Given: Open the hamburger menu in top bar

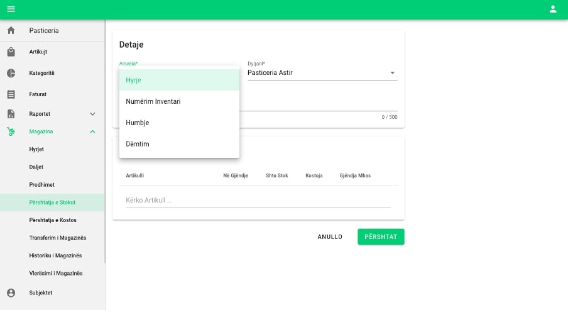Looking at the screenshot, I should pyautogui.click(x=11, y=9).
